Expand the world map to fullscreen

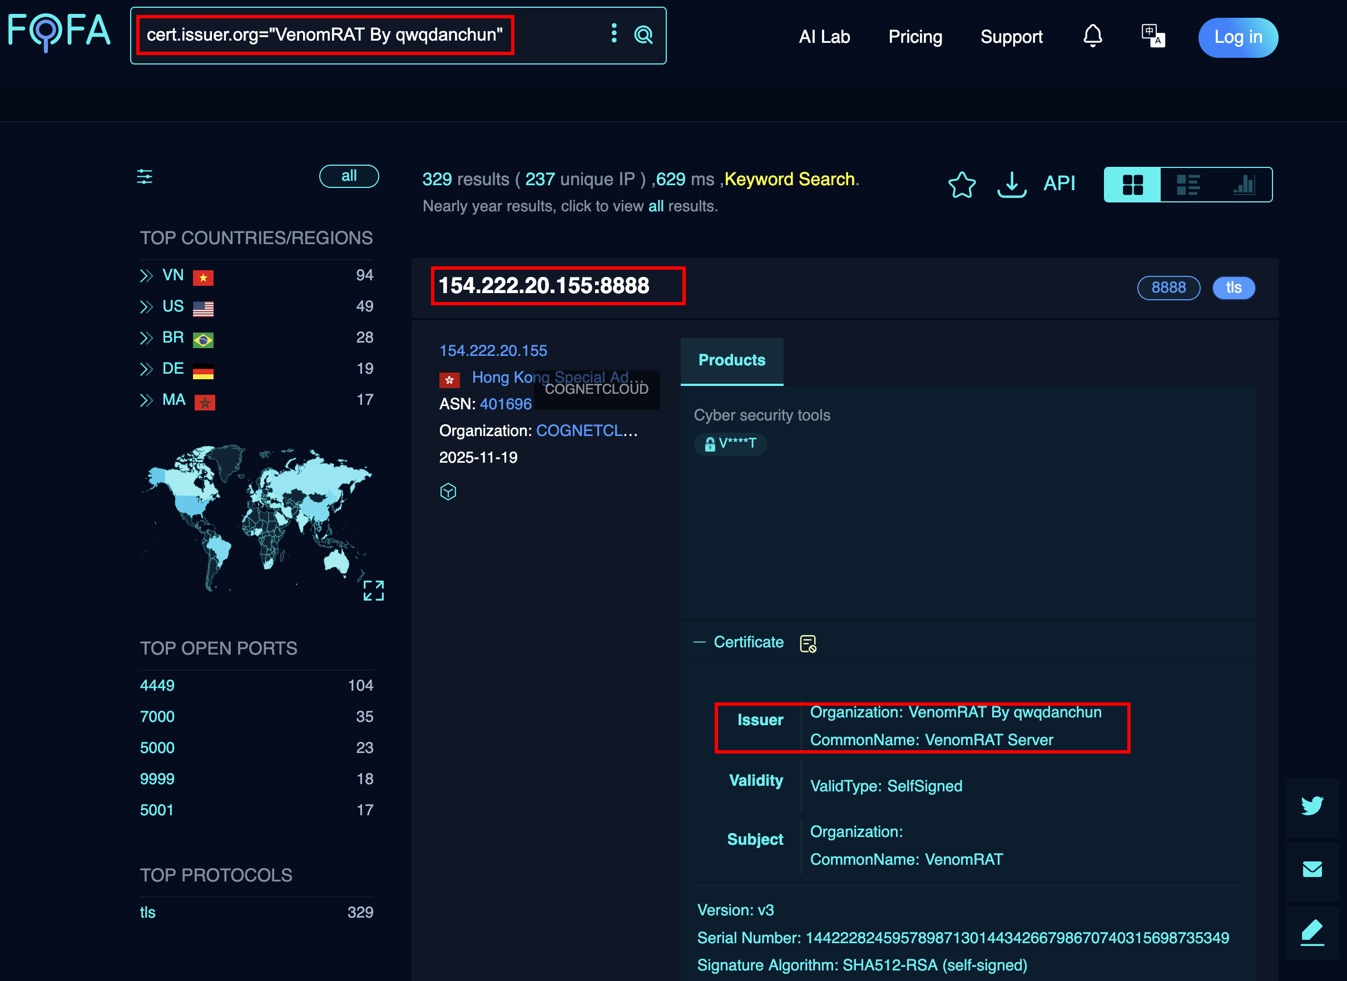click(374, 590)
